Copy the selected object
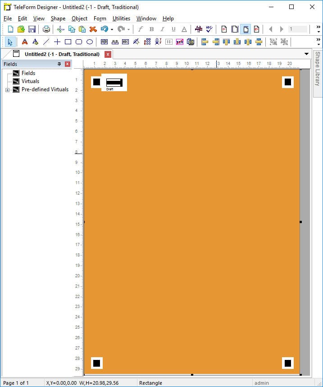This screenshot has width=323, height=387. click(71, 29)
